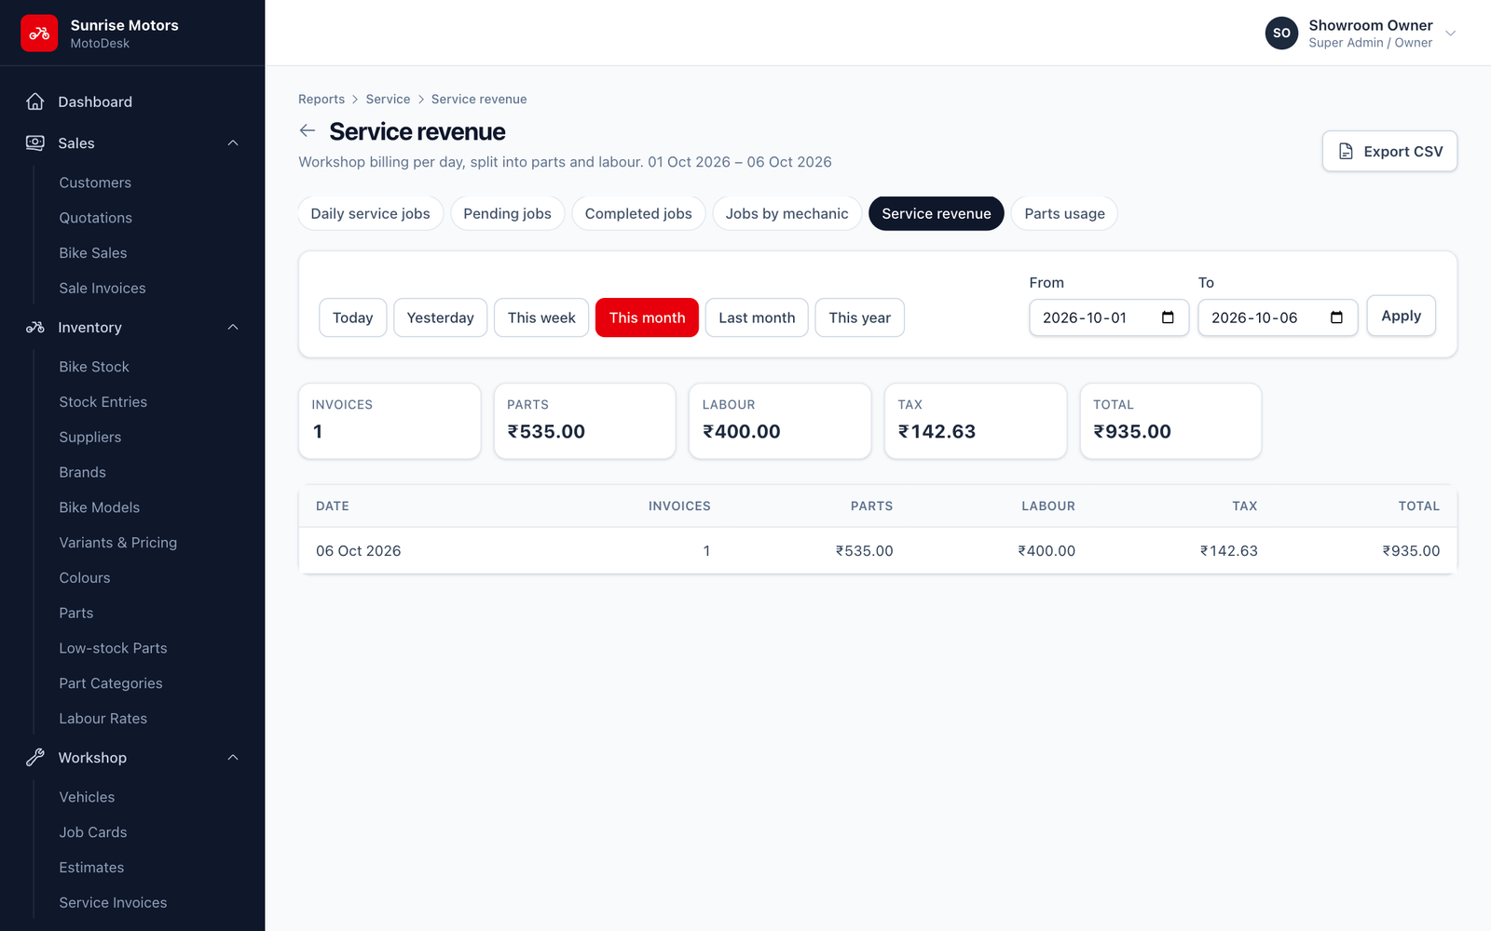Viewport: 1491px width, 931px height.
Task: Click the Workshop wrench icon
Action: [x=35, y=758]
